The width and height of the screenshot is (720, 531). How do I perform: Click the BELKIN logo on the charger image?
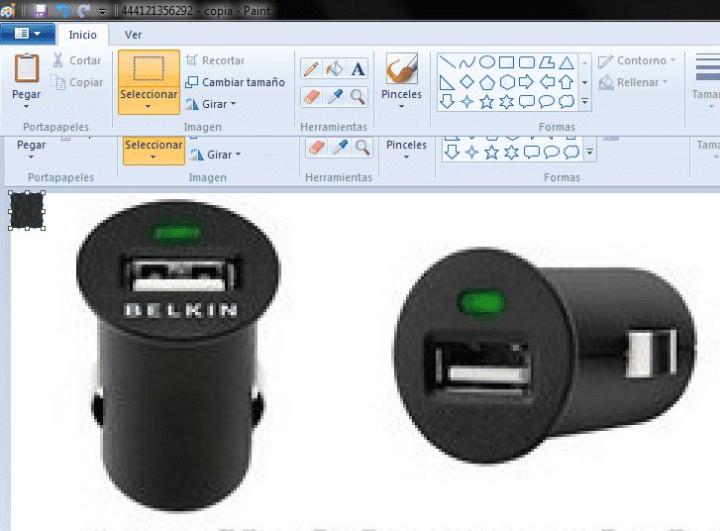point(181,310)
